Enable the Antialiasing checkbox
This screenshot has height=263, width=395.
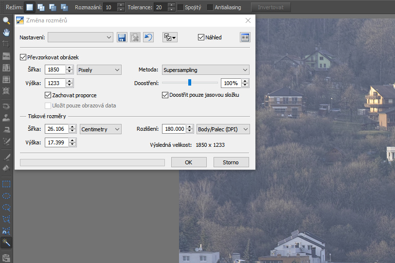coord(210,7)
